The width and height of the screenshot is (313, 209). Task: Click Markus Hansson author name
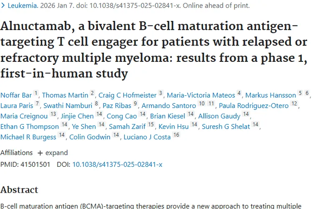[270, 95]
